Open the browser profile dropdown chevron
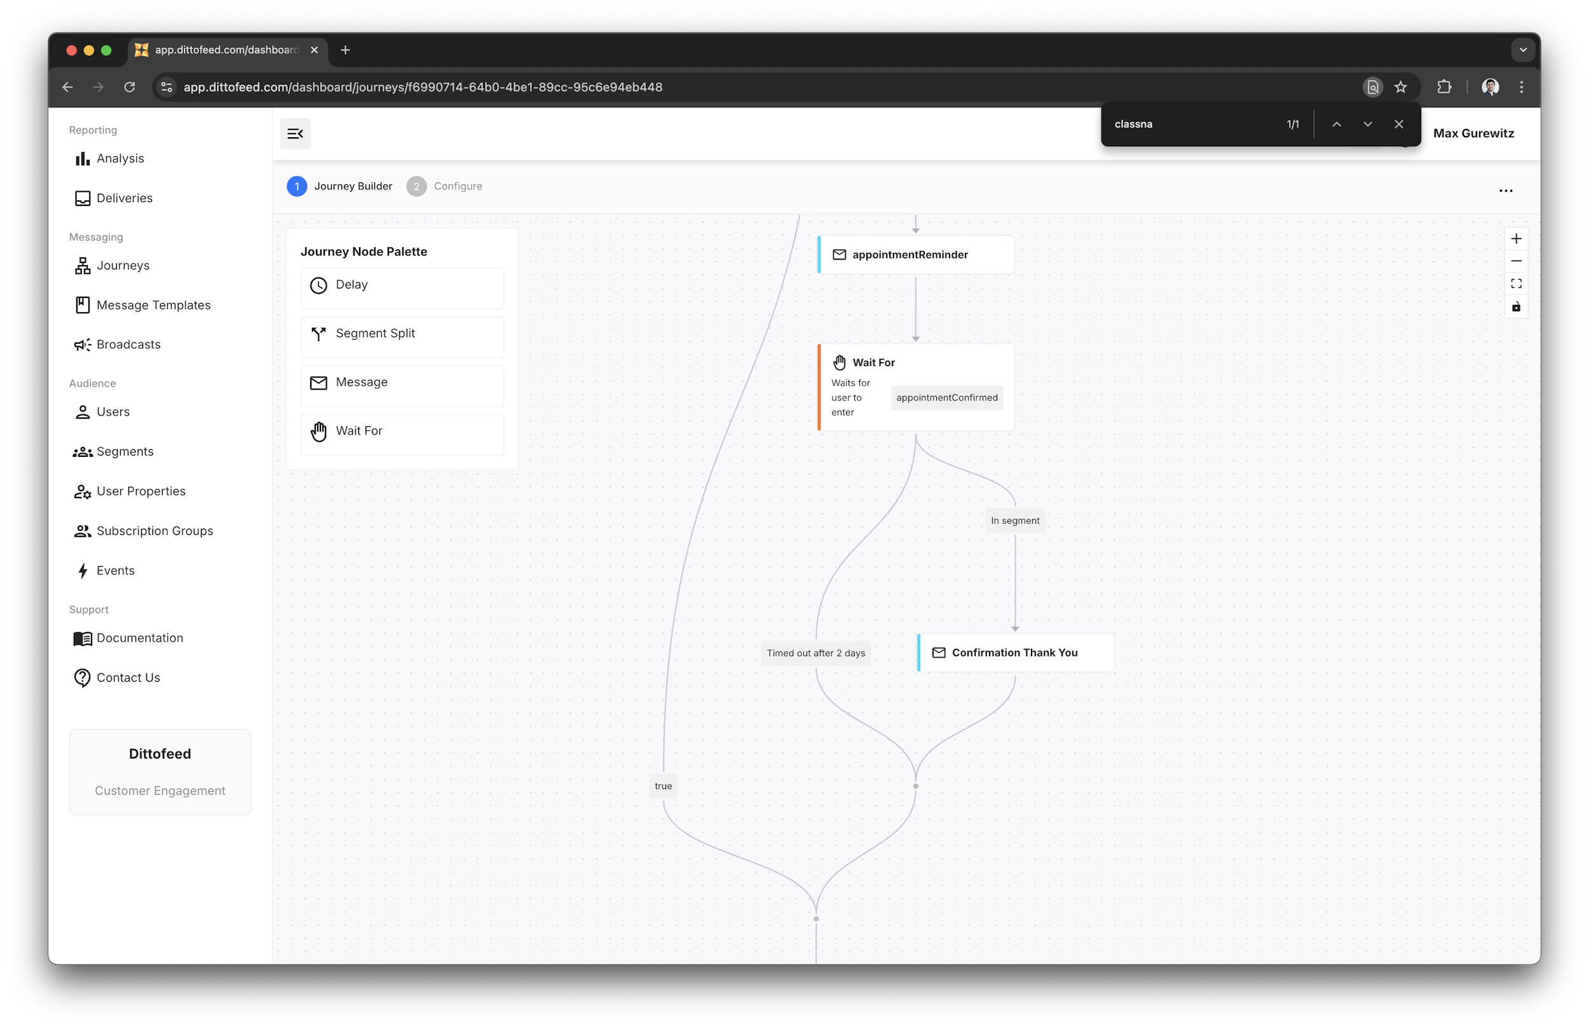Screen dimensions: 1589x1028 tap(1522, 50)
